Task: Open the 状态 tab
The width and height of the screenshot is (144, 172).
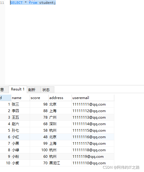Action: pos(47,90)
